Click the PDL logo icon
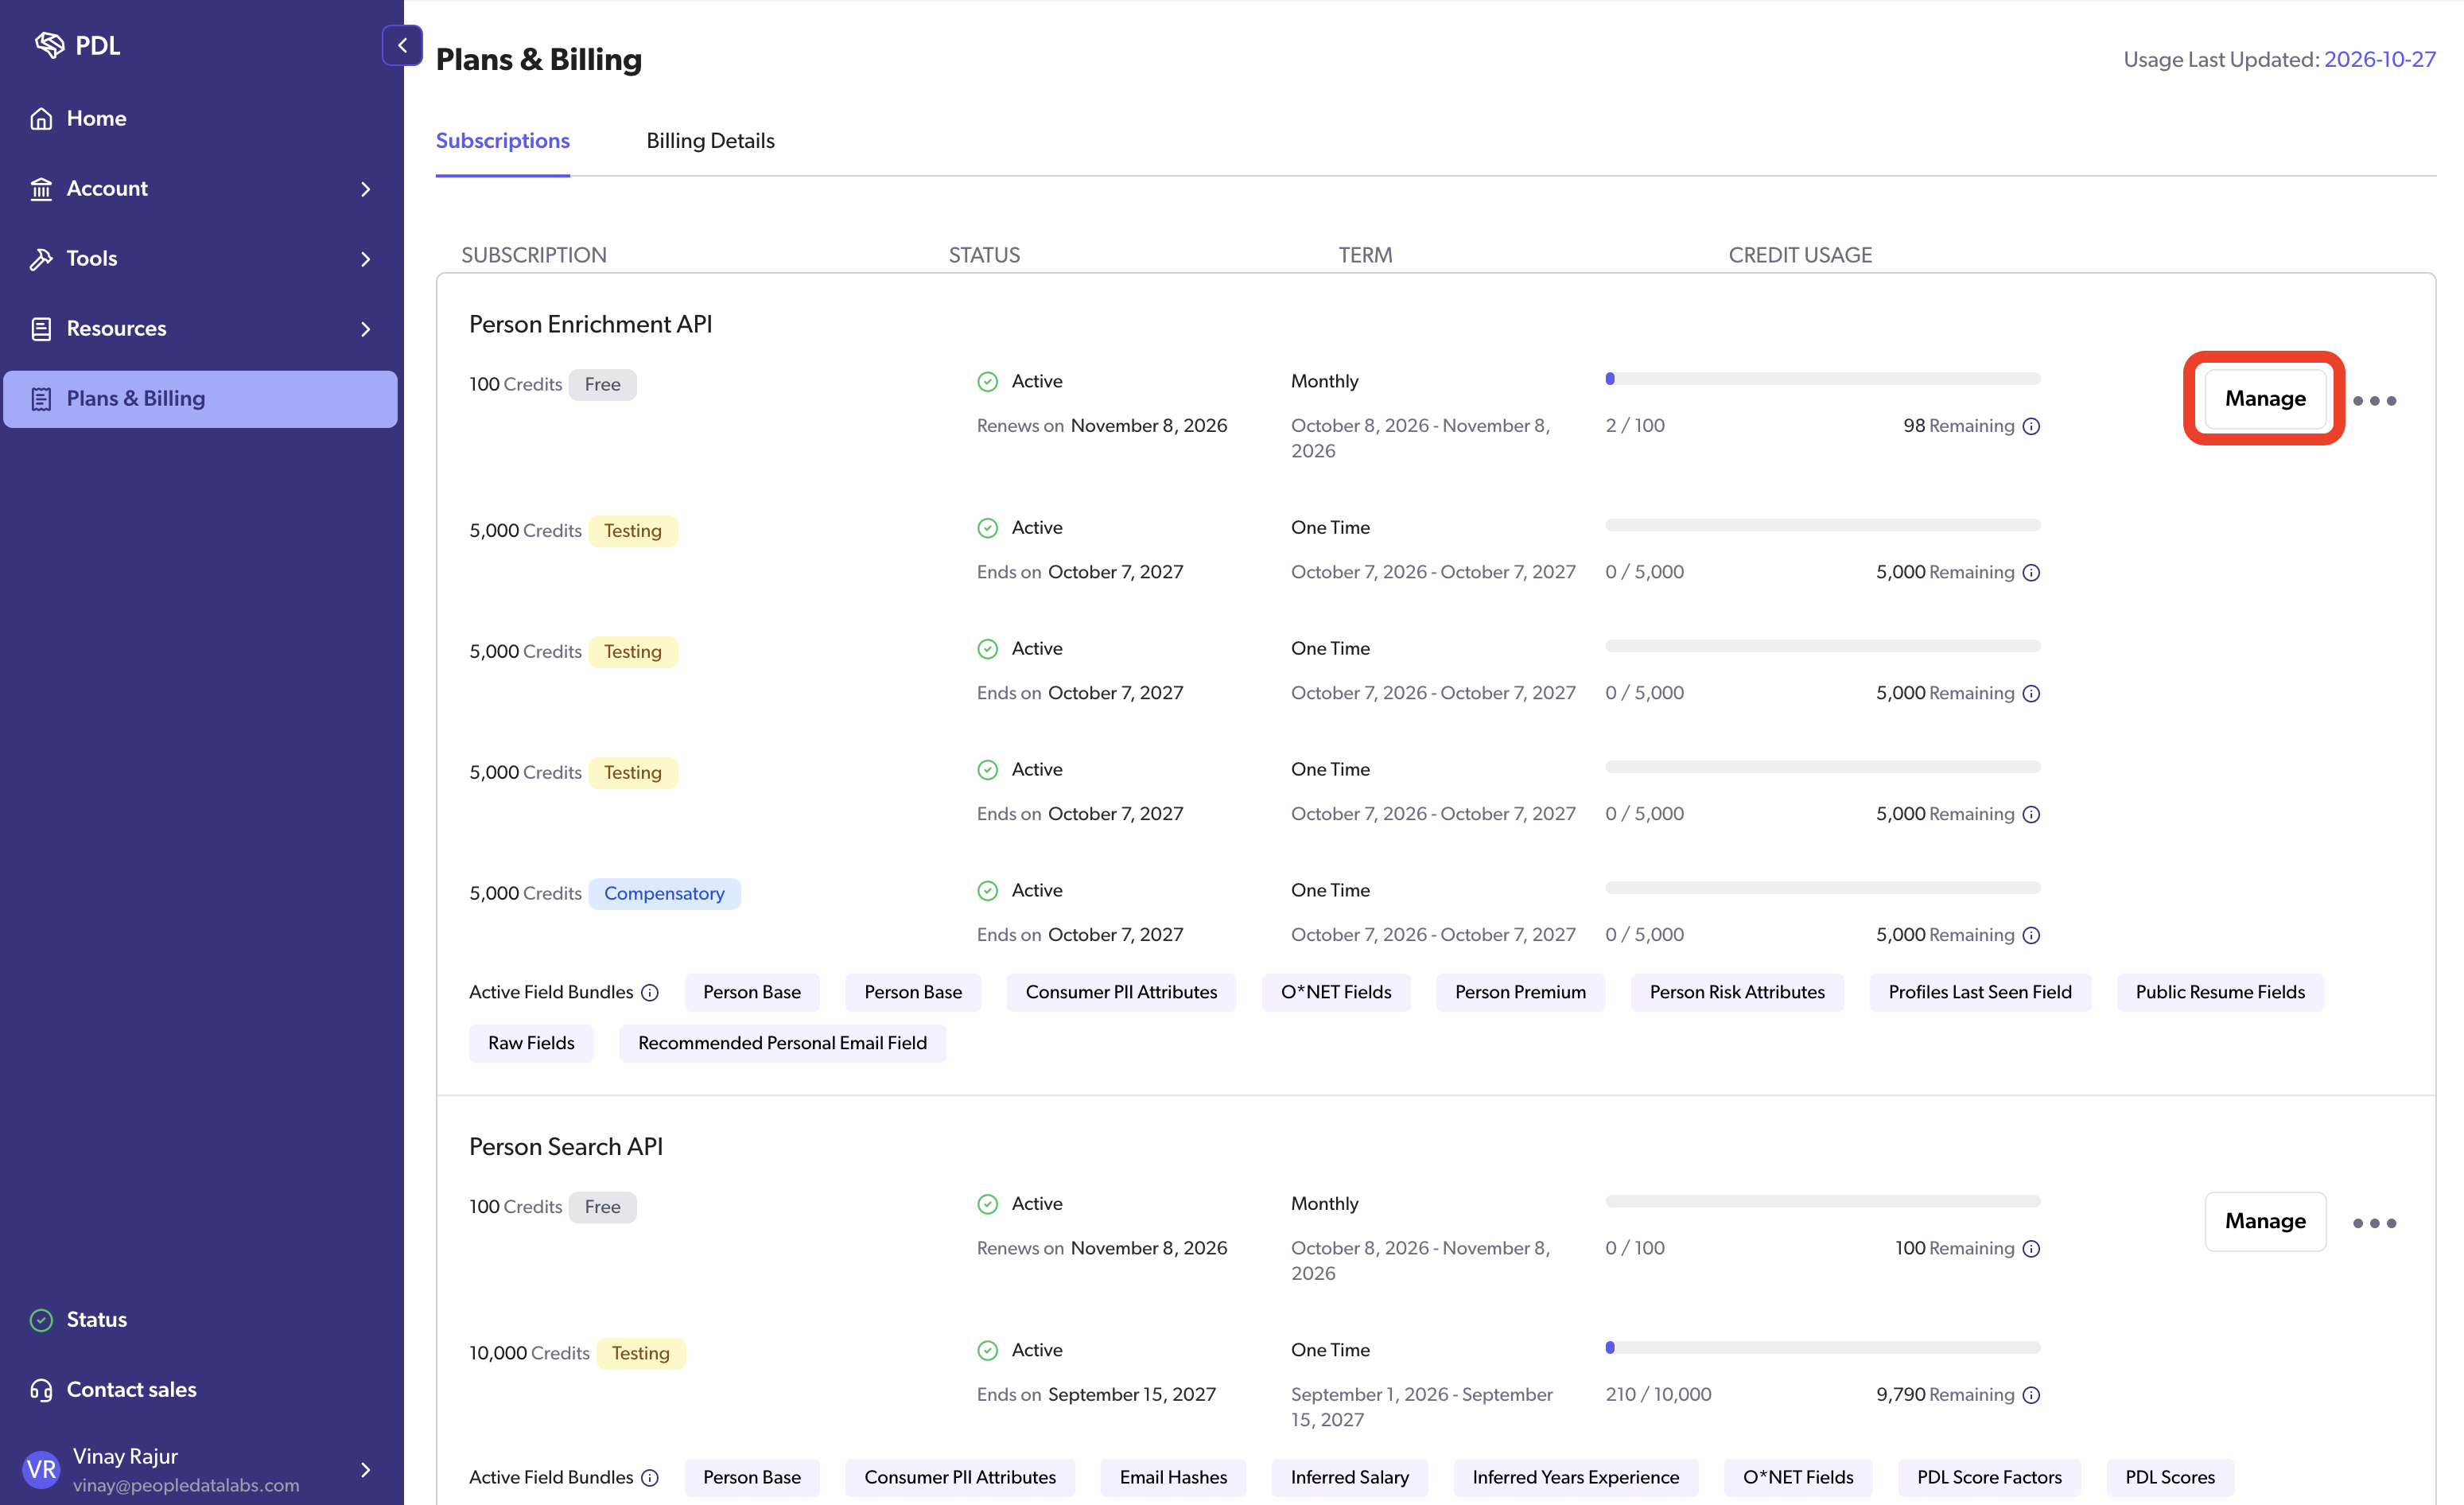This screenshot has height=1505, width=2464. click(x=49, y=45)
